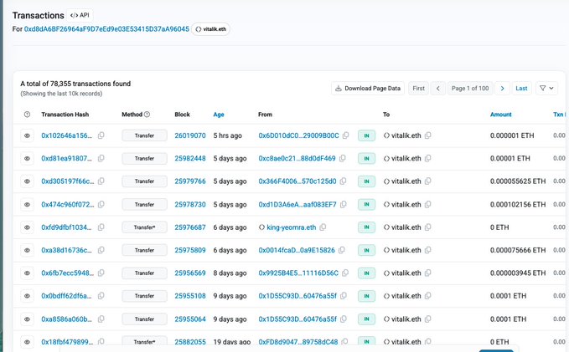This screenshot has height=352, width=569.
Task: Open transaction 0x102646a156 details
Action: pyautogui.click(x=67, y=135)
